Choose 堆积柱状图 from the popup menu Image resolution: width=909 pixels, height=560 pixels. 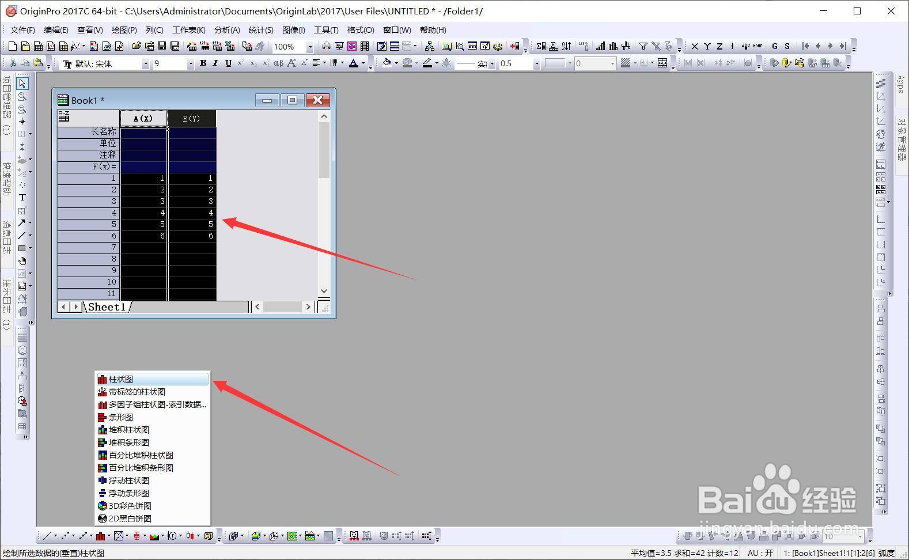pos(153,430)
